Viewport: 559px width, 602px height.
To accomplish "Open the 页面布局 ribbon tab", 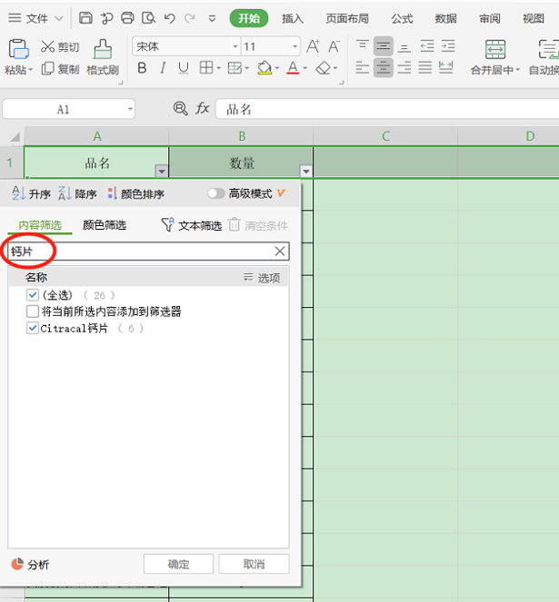I will coord(347,18).
